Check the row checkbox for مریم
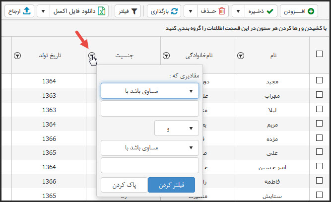 319,123
